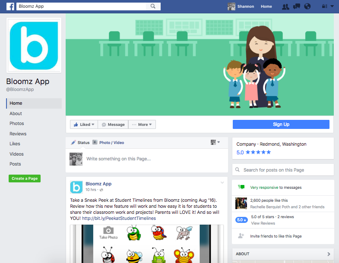Open the account menu dropdown arrow
The image size is (339, 263).
pyautogui.click(x=332, y=6)
